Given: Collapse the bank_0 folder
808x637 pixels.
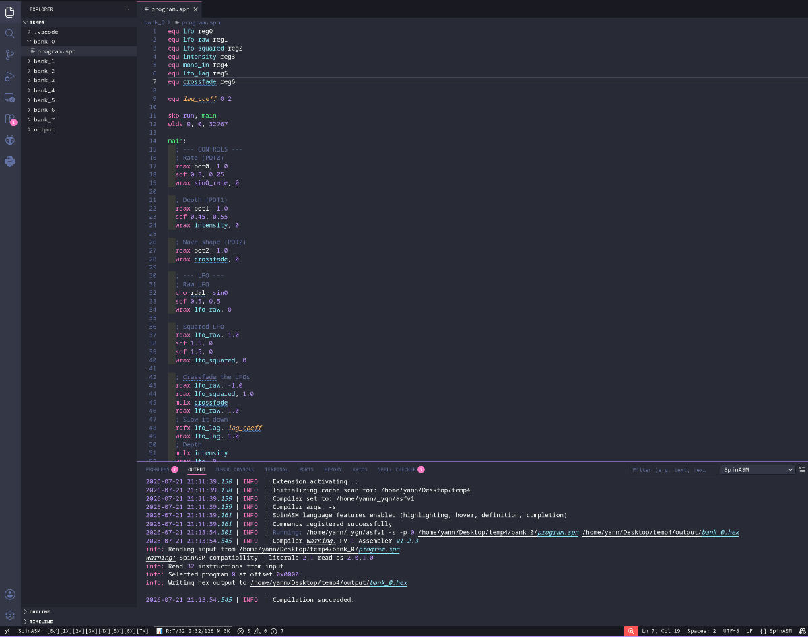Looking at the screenshot, I should [x=79, y=41].
